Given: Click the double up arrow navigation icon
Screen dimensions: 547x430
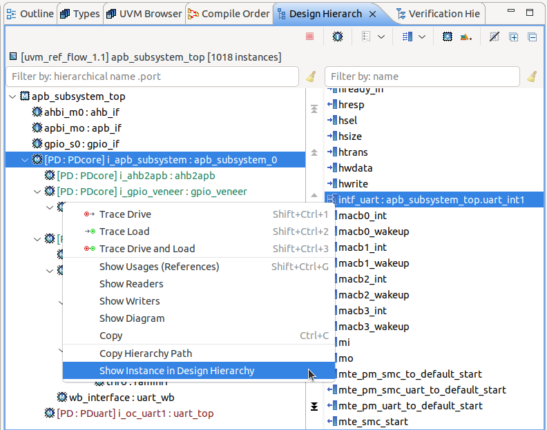Looking at the screenshot, I should tap(314, 152).
